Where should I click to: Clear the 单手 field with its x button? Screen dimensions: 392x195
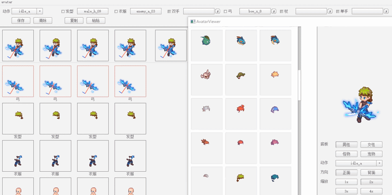(386, 11)
